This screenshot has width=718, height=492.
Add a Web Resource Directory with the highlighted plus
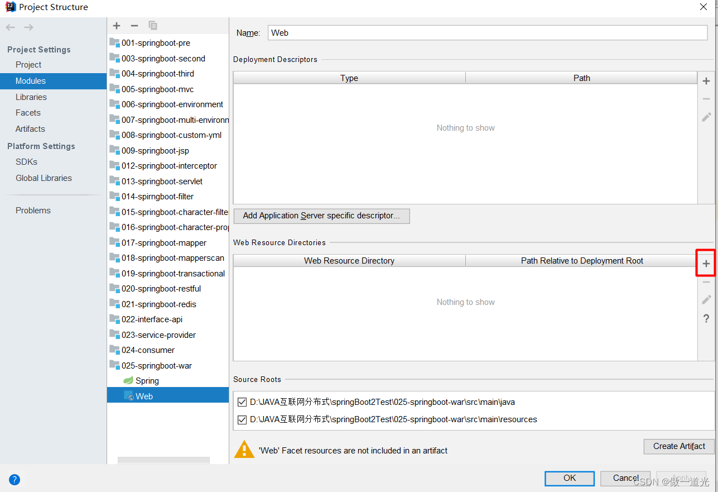tap(706, 262)
